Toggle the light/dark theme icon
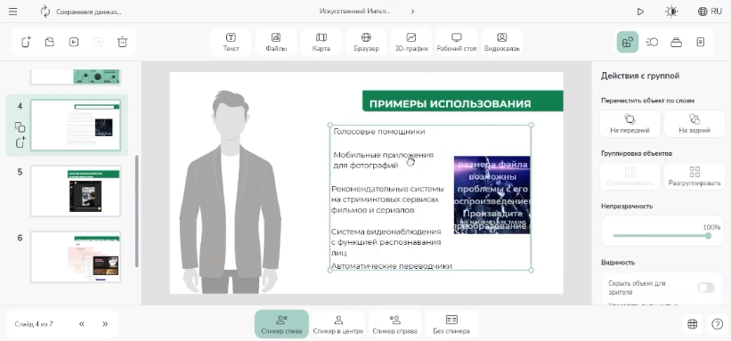Image resolution: width=731 pixels, height=341 pixels. pos(671,12)
